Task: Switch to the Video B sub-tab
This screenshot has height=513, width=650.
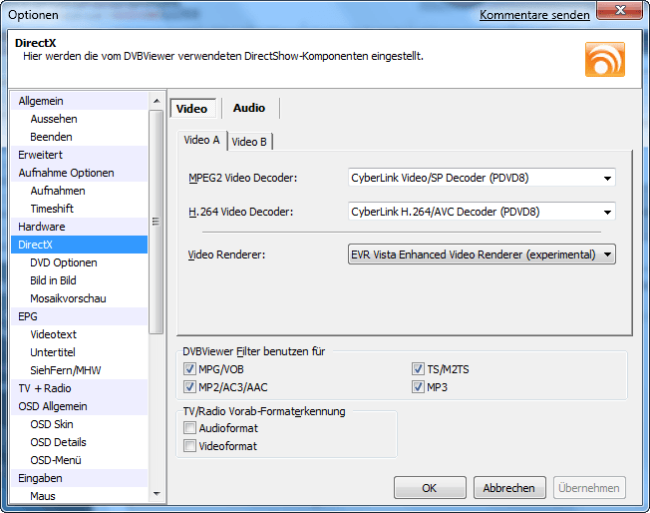Action: [x=249, y=142]
